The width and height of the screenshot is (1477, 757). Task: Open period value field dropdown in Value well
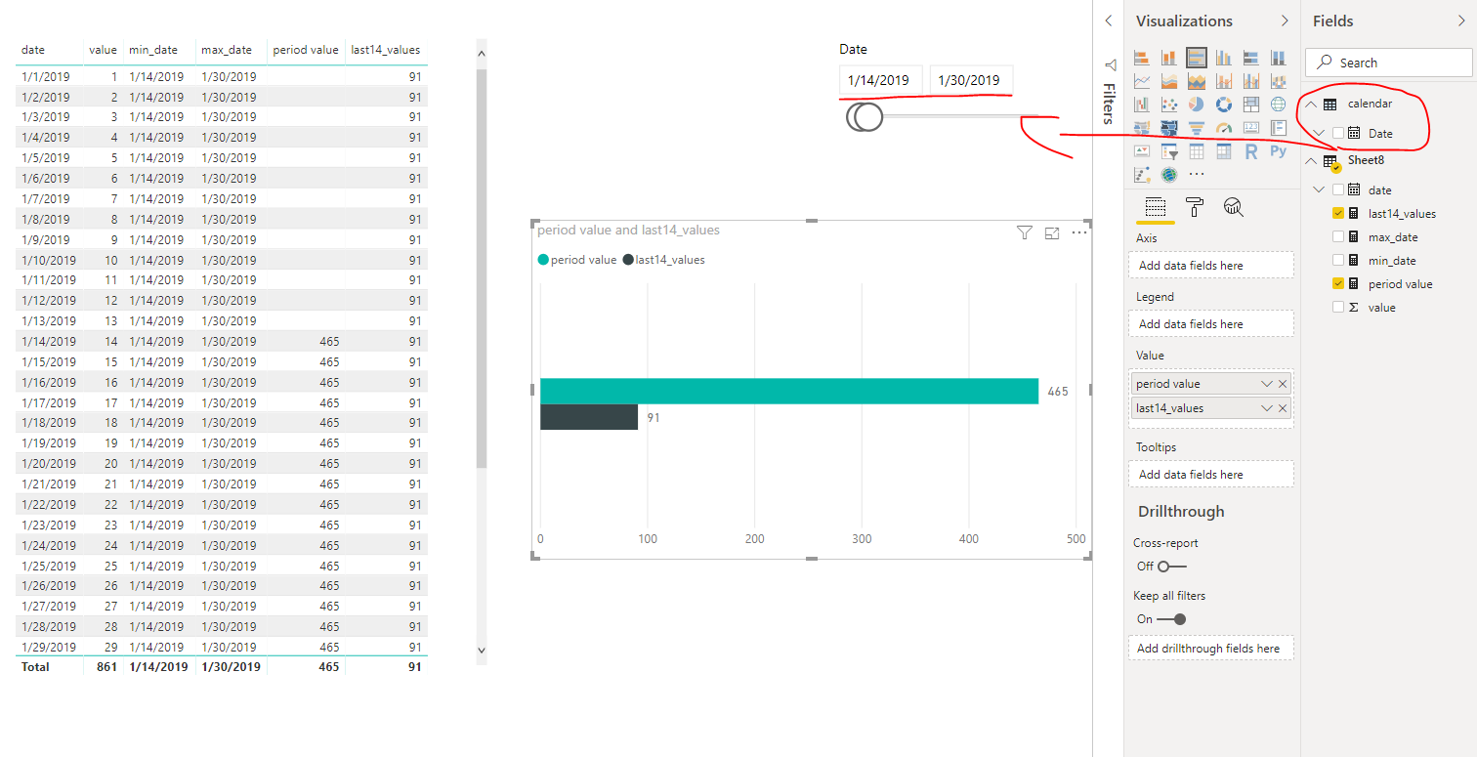pyautogui.click(x=1267, y=384)
